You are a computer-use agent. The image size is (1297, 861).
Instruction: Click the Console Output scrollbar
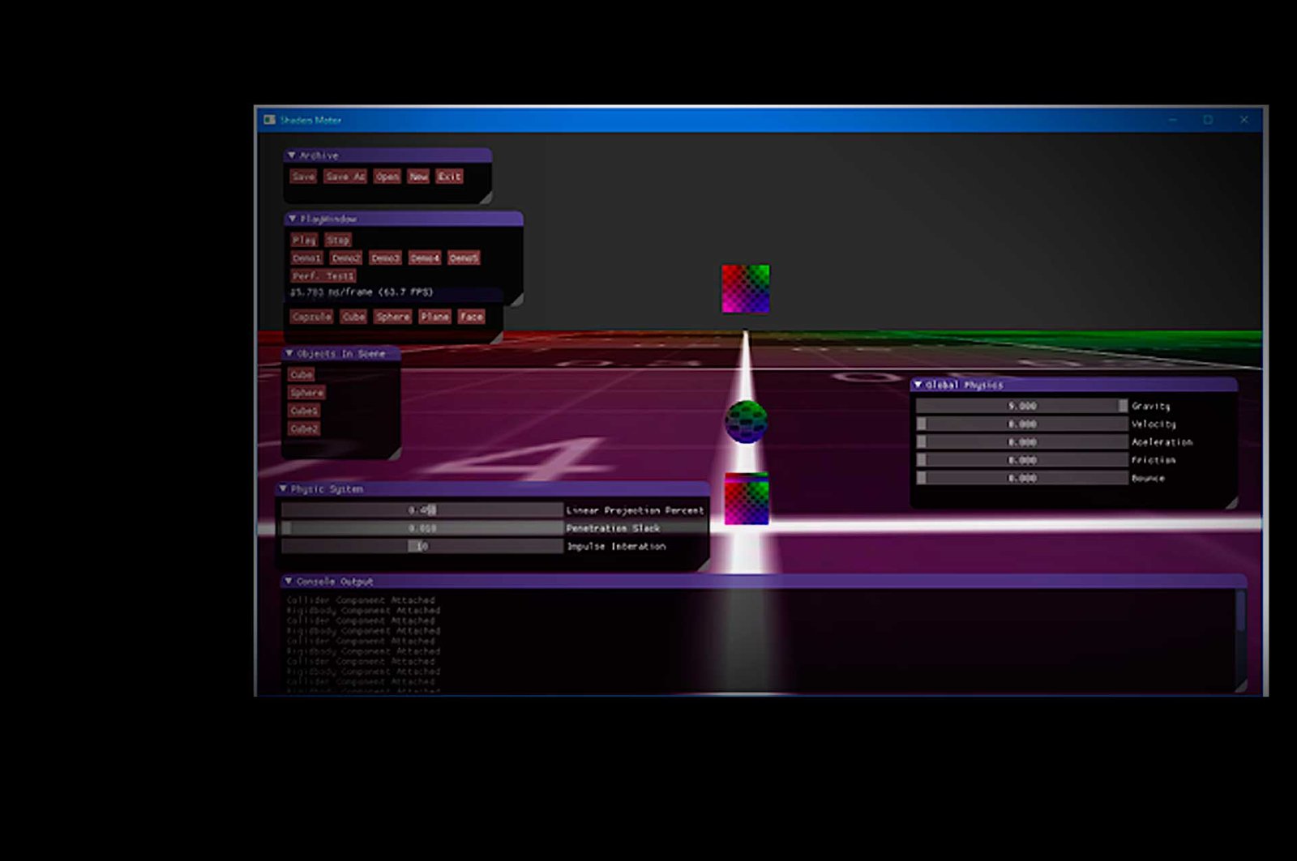pyautogui.click(x=1240, y=612)
